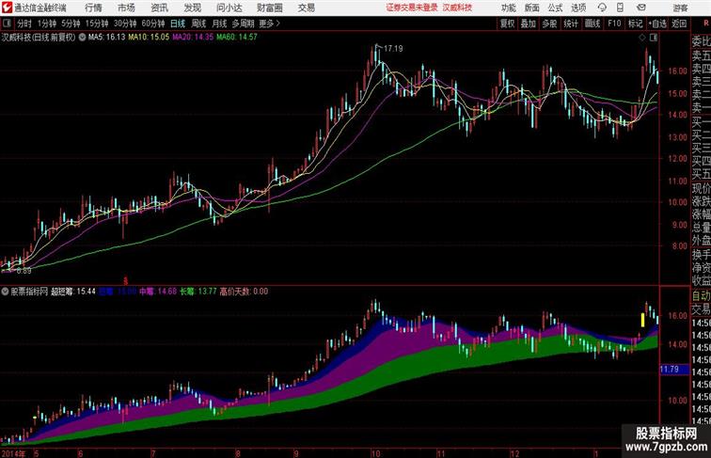Click the 中筹: 14.68 indicator value
Viewport: 711px width, 458px height.
[158, 292]
